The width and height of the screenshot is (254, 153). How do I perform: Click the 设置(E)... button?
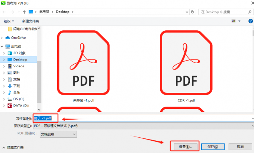[x=186, y=147]
